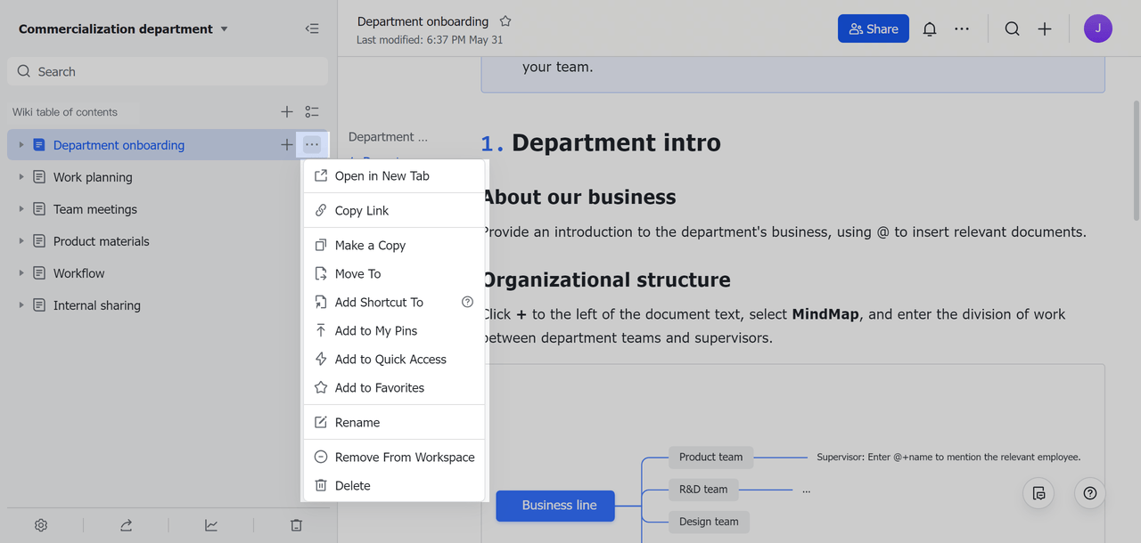Image resolution: width=1141 pixels, height=543 pixels.
Task: Add new page in wiki table of contents
Action: 286,111
